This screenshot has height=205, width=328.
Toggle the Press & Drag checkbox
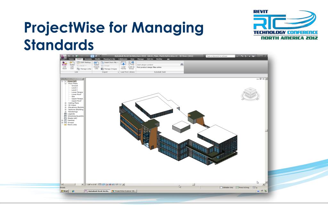pos(237,188)
